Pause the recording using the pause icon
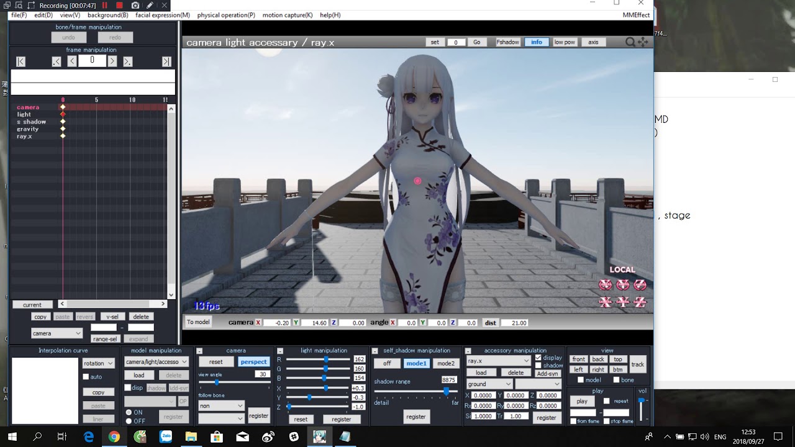795x447 pixels. (106, 6)
